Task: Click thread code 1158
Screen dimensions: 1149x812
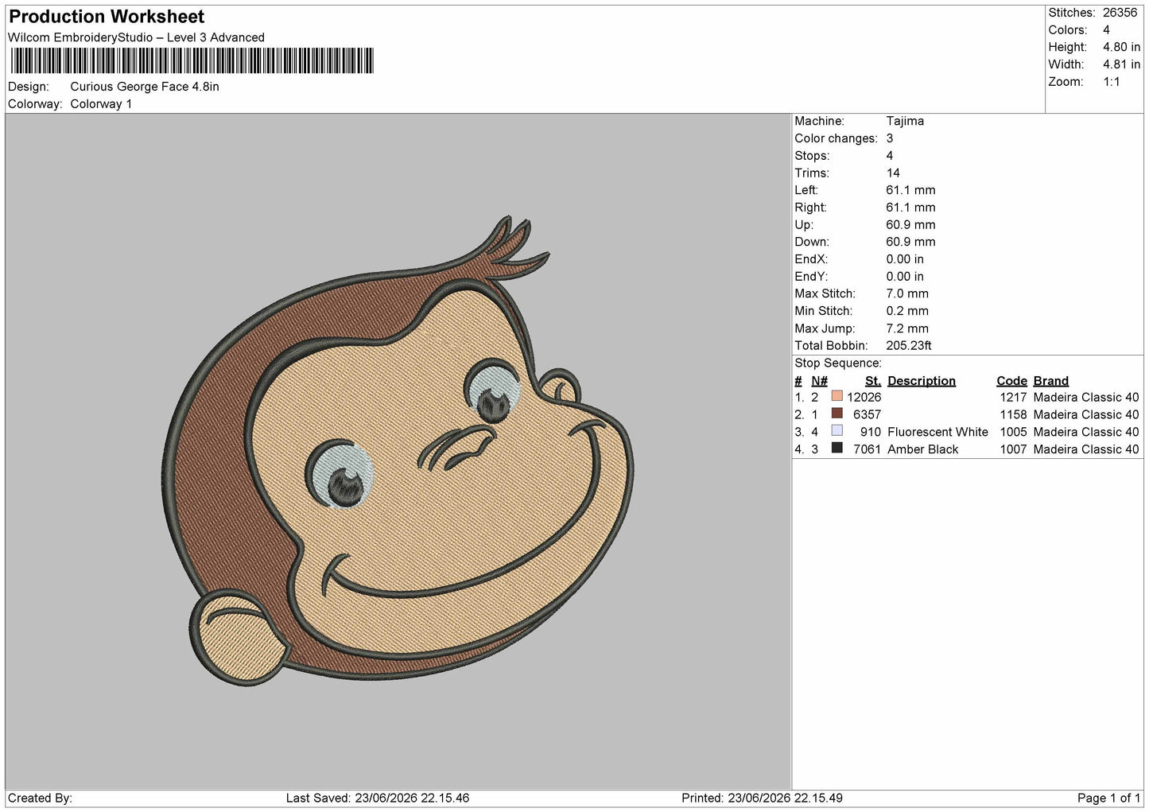Action: 1013,415
